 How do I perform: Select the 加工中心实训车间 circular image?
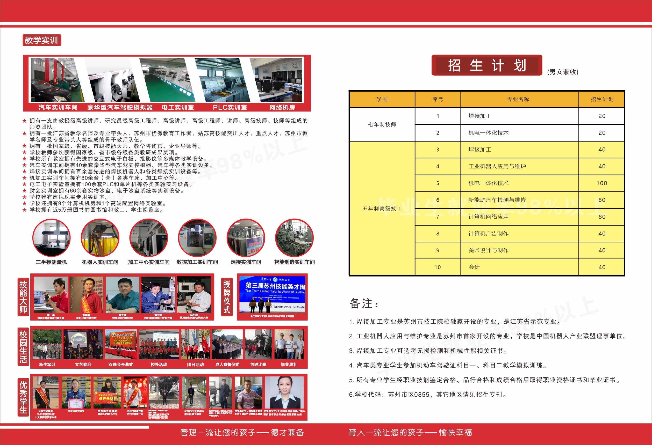coord(149,238)
